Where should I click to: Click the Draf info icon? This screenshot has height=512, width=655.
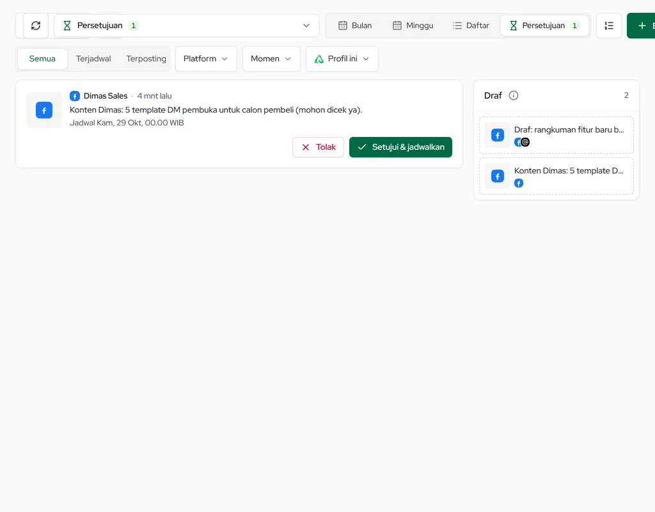[514, 96]
